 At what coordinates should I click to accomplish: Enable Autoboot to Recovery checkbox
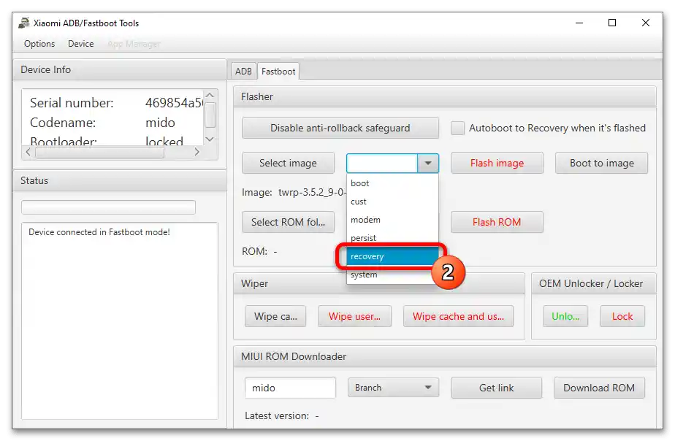[x=457, y=128]
